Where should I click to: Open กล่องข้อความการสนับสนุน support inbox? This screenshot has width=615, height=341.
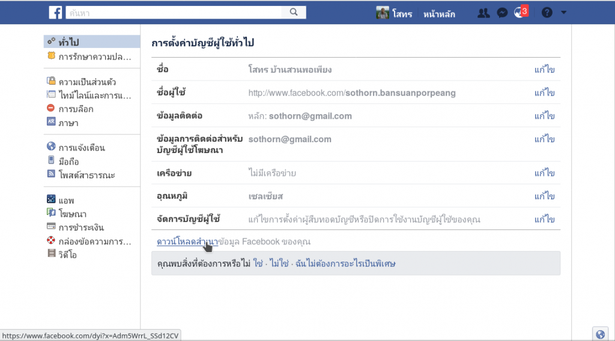(94, 241)
